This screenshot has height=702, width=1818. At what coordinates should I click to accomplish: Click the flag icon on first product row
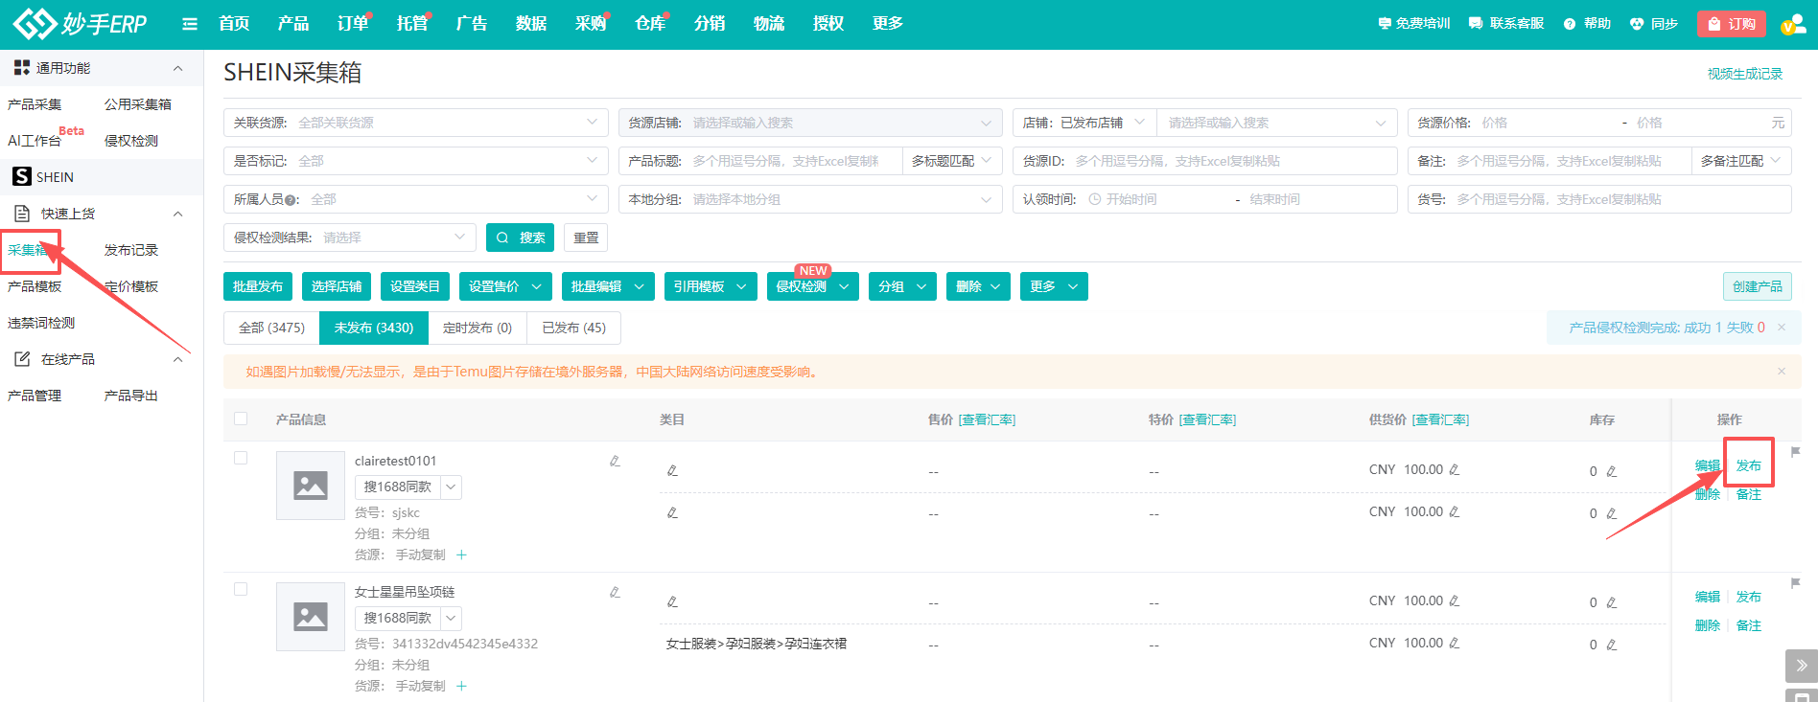1795,452
